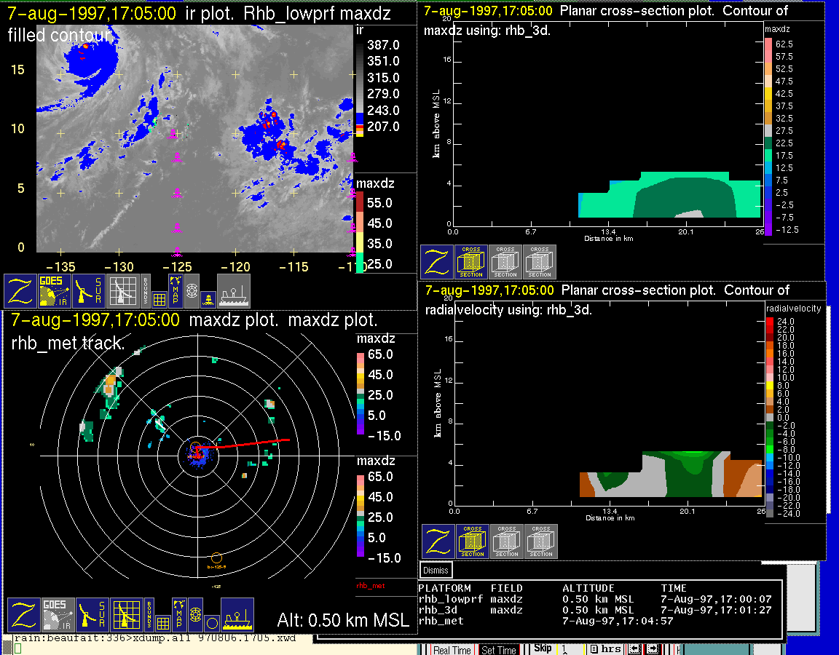
Task: Select highlighted CROSS SECTION icon under maxdz cross-section
Action: point(471,262)
